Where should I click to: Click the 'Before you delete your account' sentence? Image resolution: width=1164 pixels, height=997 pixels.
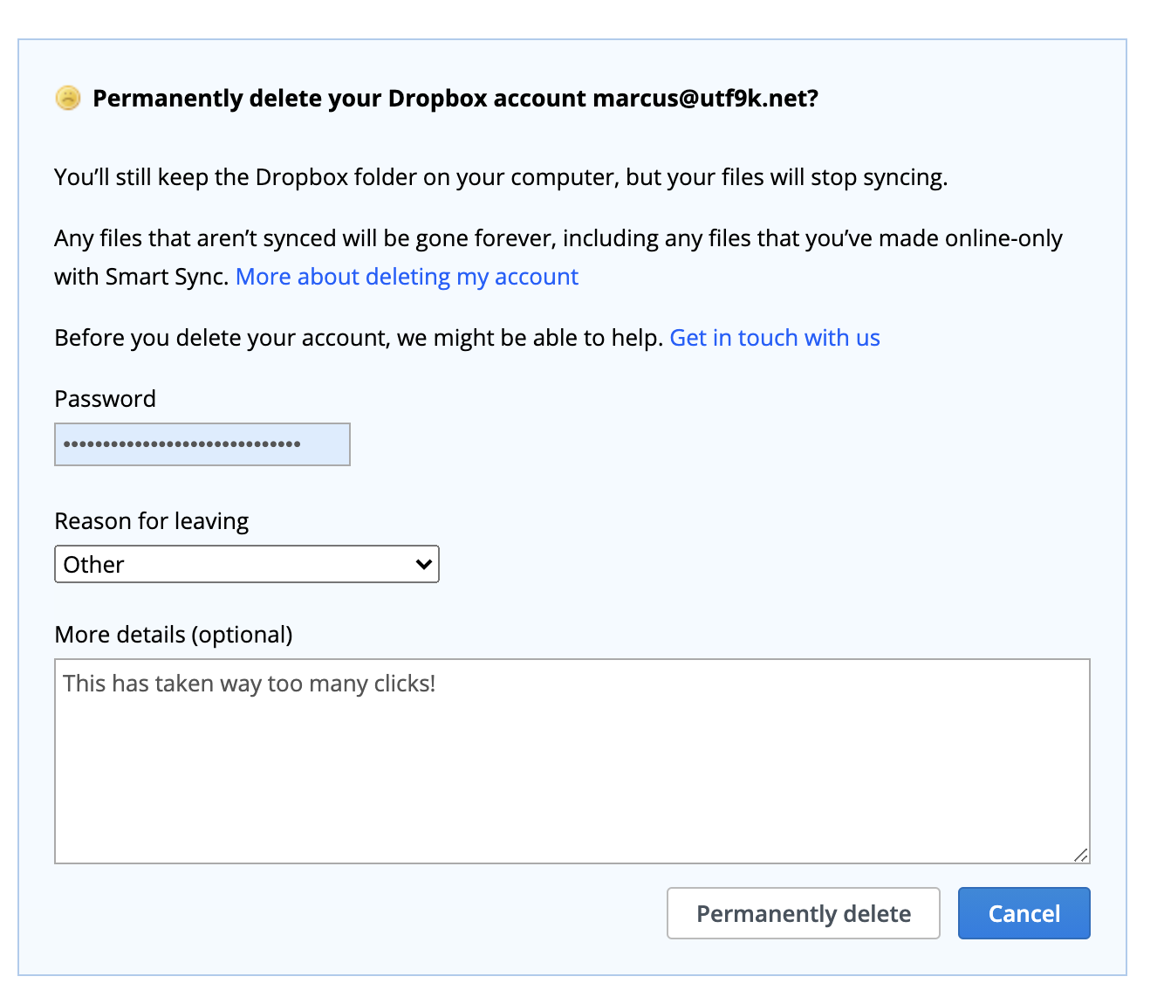(x=359, y=338)
